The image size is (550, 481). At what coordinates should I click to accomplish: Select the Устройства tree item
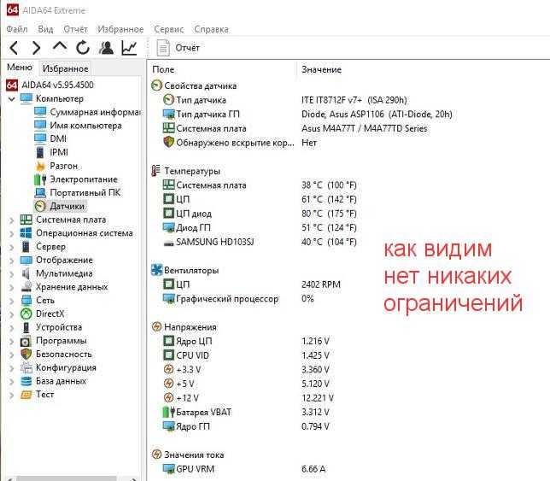(59, 327)
